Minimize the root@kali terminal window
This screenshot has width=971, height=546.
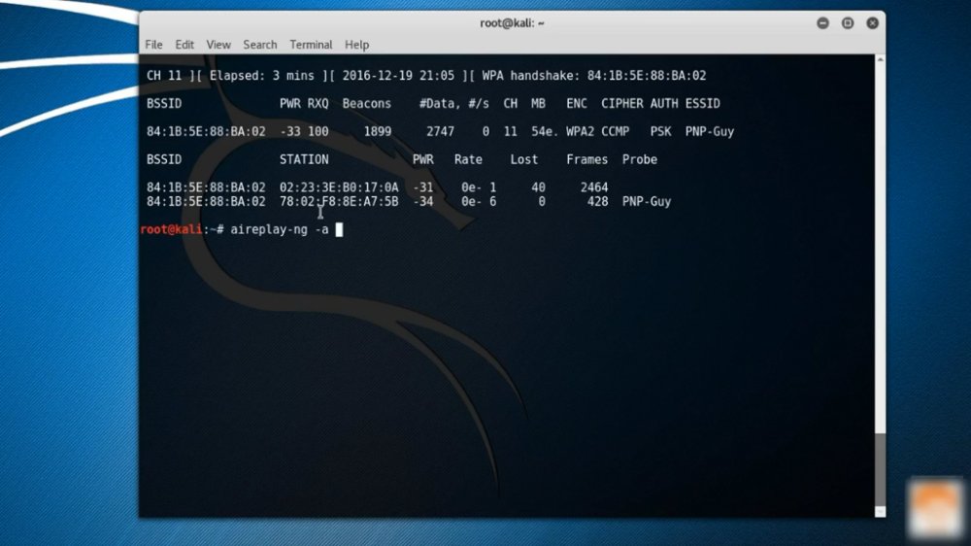pyautogui.click(x=822, y=23)
